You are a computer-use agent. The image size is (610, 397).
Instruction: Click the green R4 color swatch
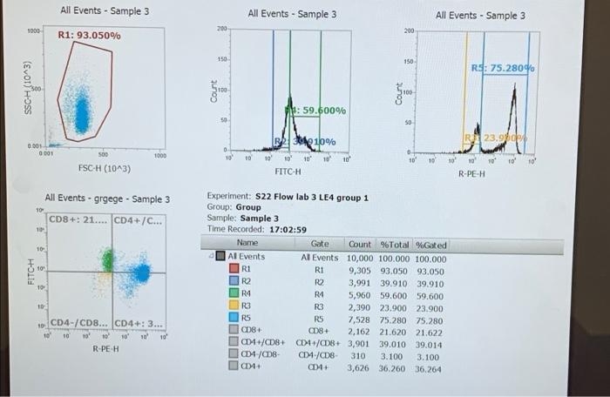[234, 293]
